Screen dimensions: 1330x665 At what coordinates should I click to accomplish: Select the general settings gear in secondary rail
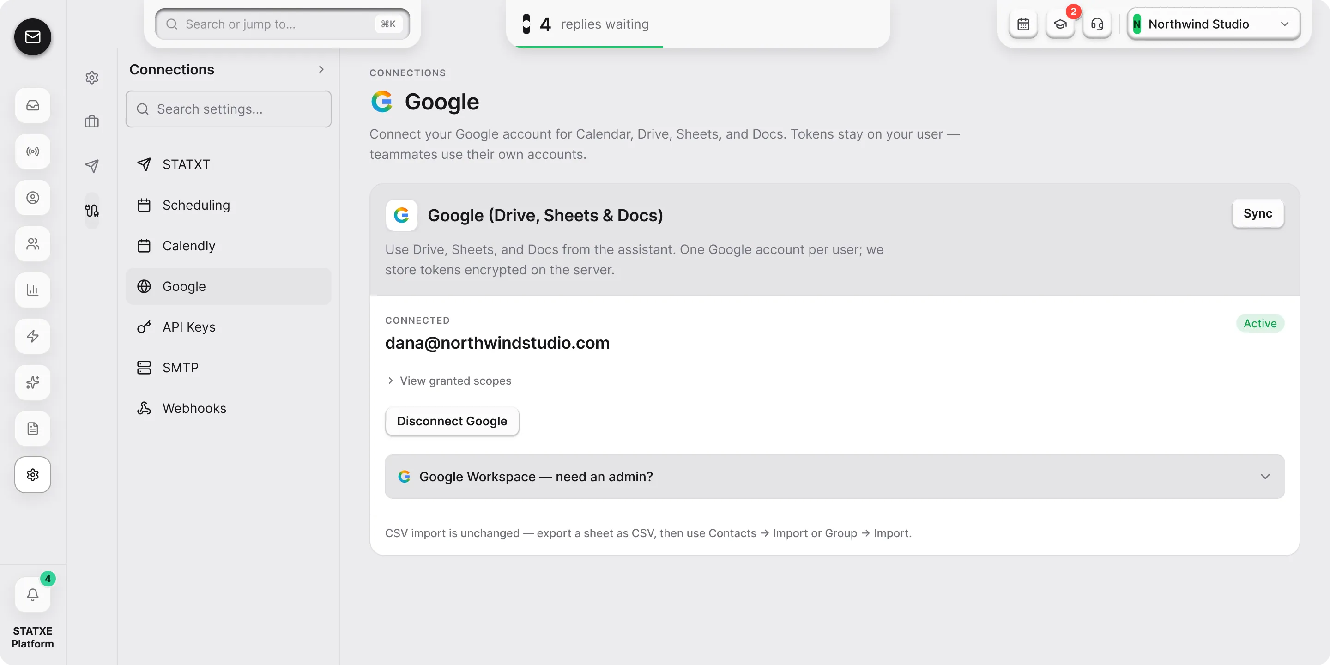(x=92, y=78)
